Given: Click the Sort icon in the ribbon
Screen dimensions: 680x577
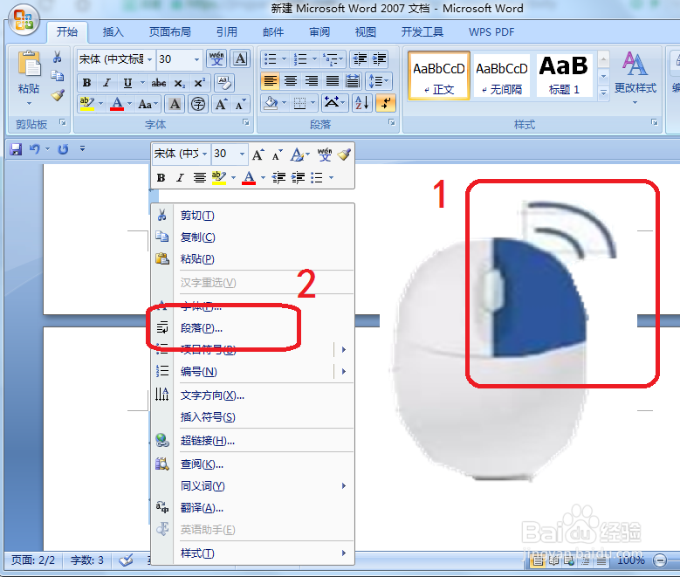Looking at the screenshot, I should [362, 104].
